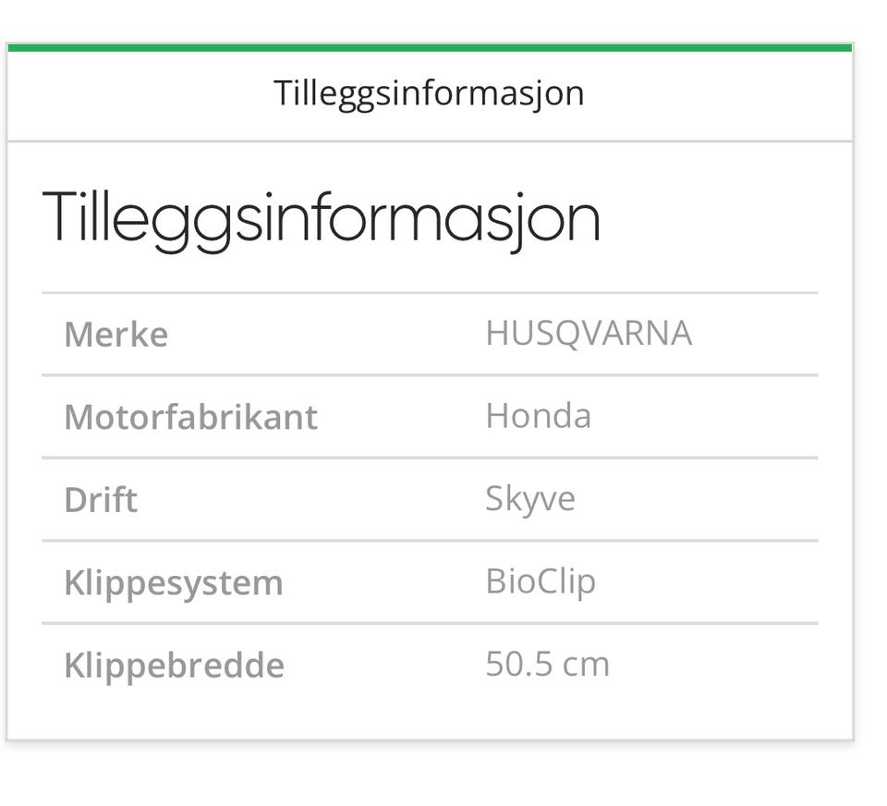
Task: Click the divider below Motorfabrikant row
Action: 430,458
